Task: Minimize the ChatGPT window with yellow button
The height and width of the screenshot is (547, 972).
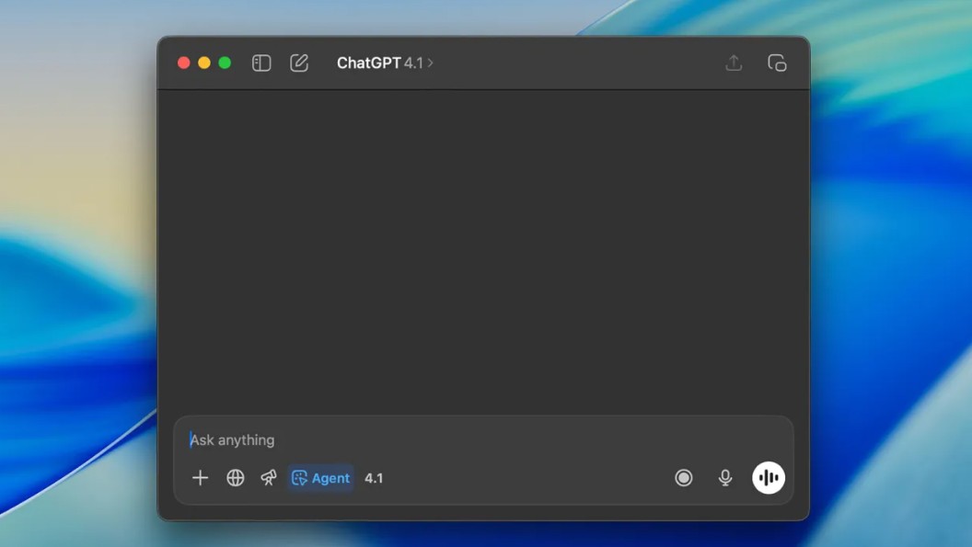Action: pyautogui.click(x=204, y=63)
